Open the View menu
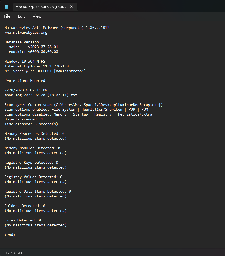 tap(37, 16)
